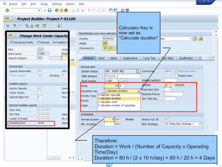Click the First Page icon

pyautogui.click(x=89, y=10)
